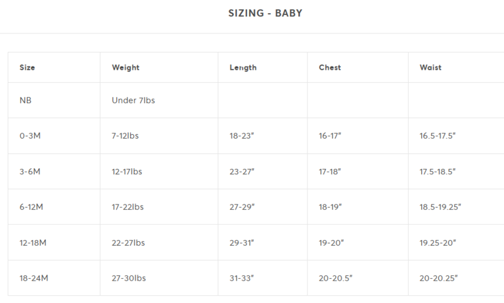The width and height of the screenshot is (504, 303).
Task: Select the Under 7lbs weight cell
Action: click(133, 101)
